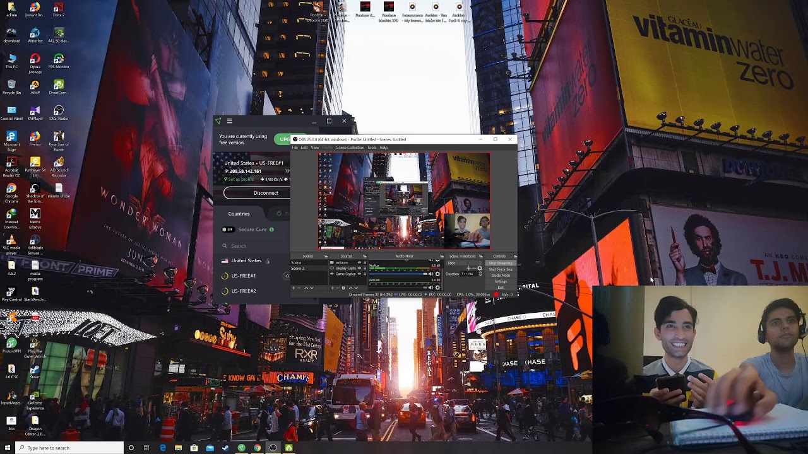Select the Waterfox desktop icon
The height and width of the screenshot is (454, 808).
[35, 35]
